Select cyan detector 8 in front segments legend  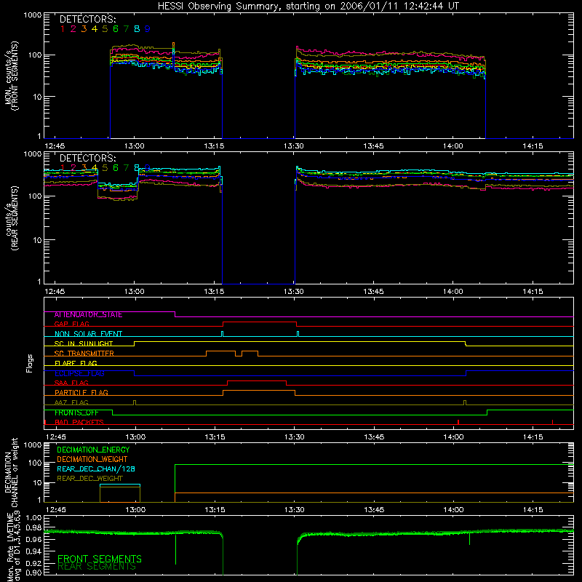pos(137,29)
